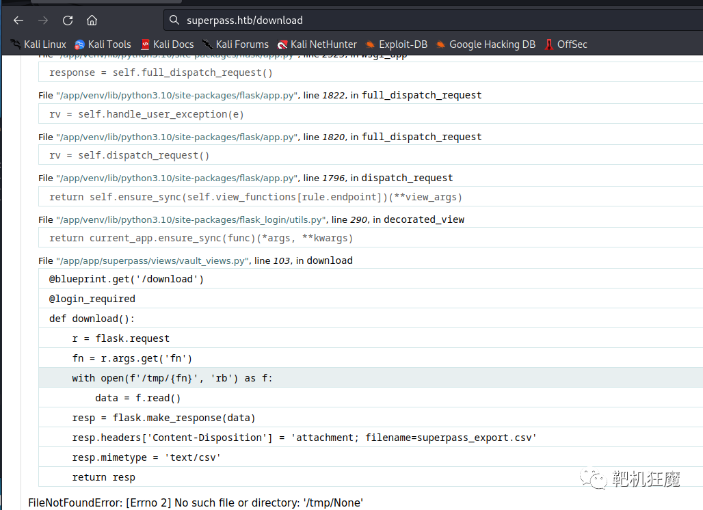Screen dimensions: 703x510
Task: Click the FileNotFoundError message text
Action: 196,503
